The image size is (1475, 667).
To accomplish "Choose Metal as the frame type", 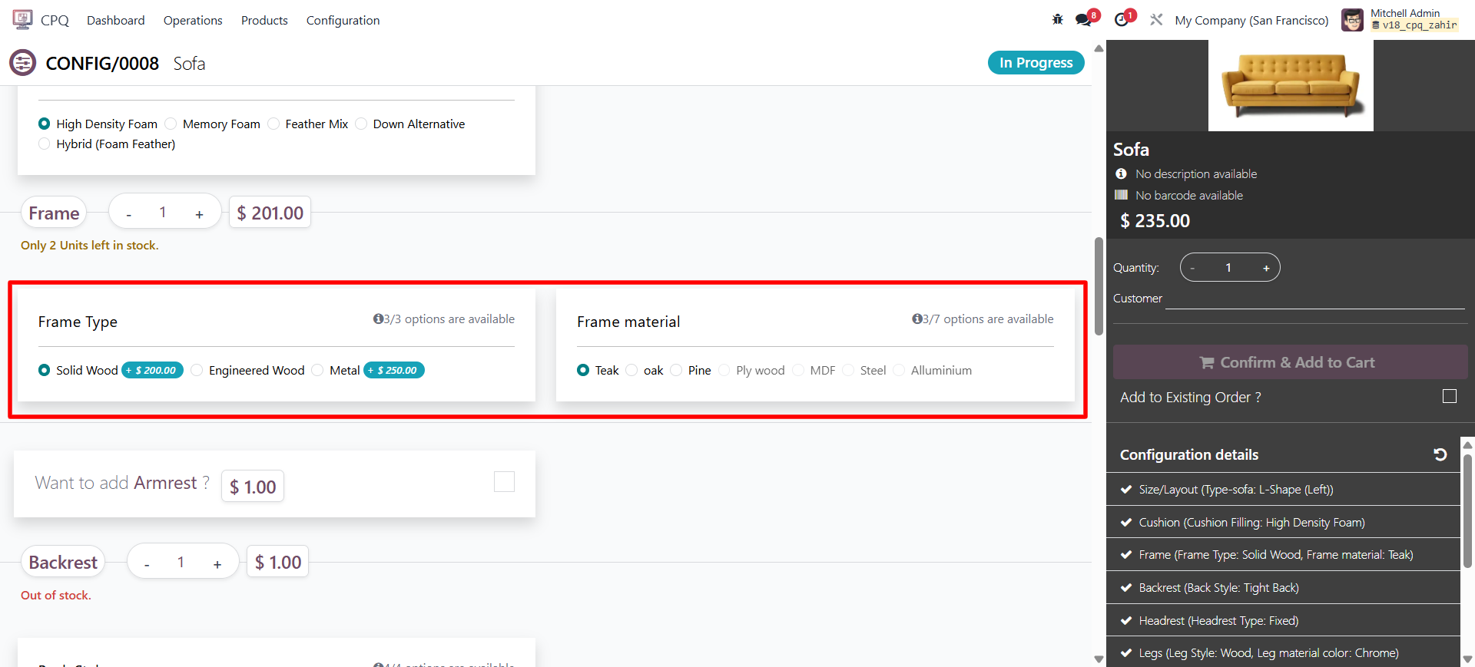I will coord(318,371).
